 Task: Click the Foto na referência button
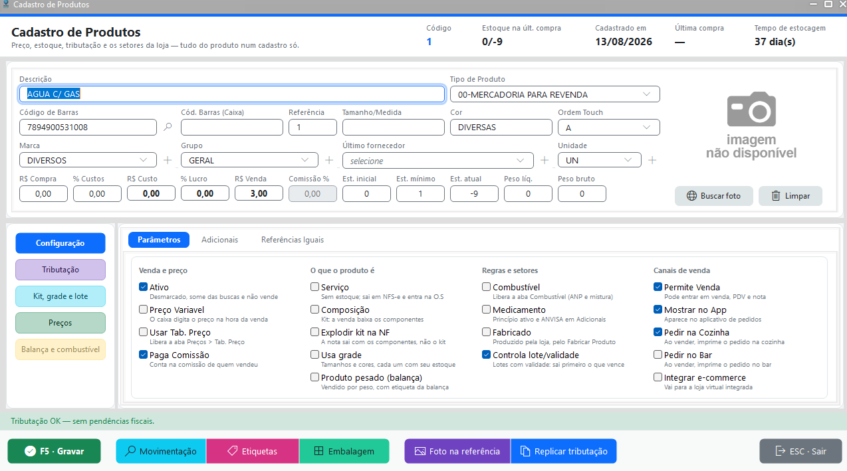point(457,451)
